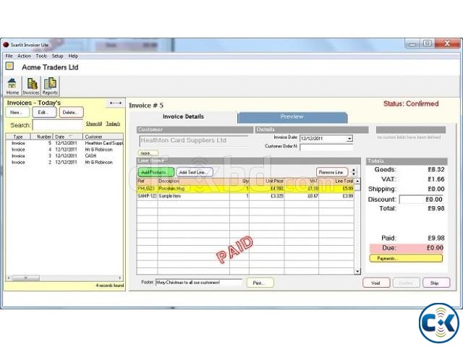Image resolution: width=463 pixels, height=347 pixels.
Task: Click the 'more...' button under customer
Action: (x=148, y=153)
